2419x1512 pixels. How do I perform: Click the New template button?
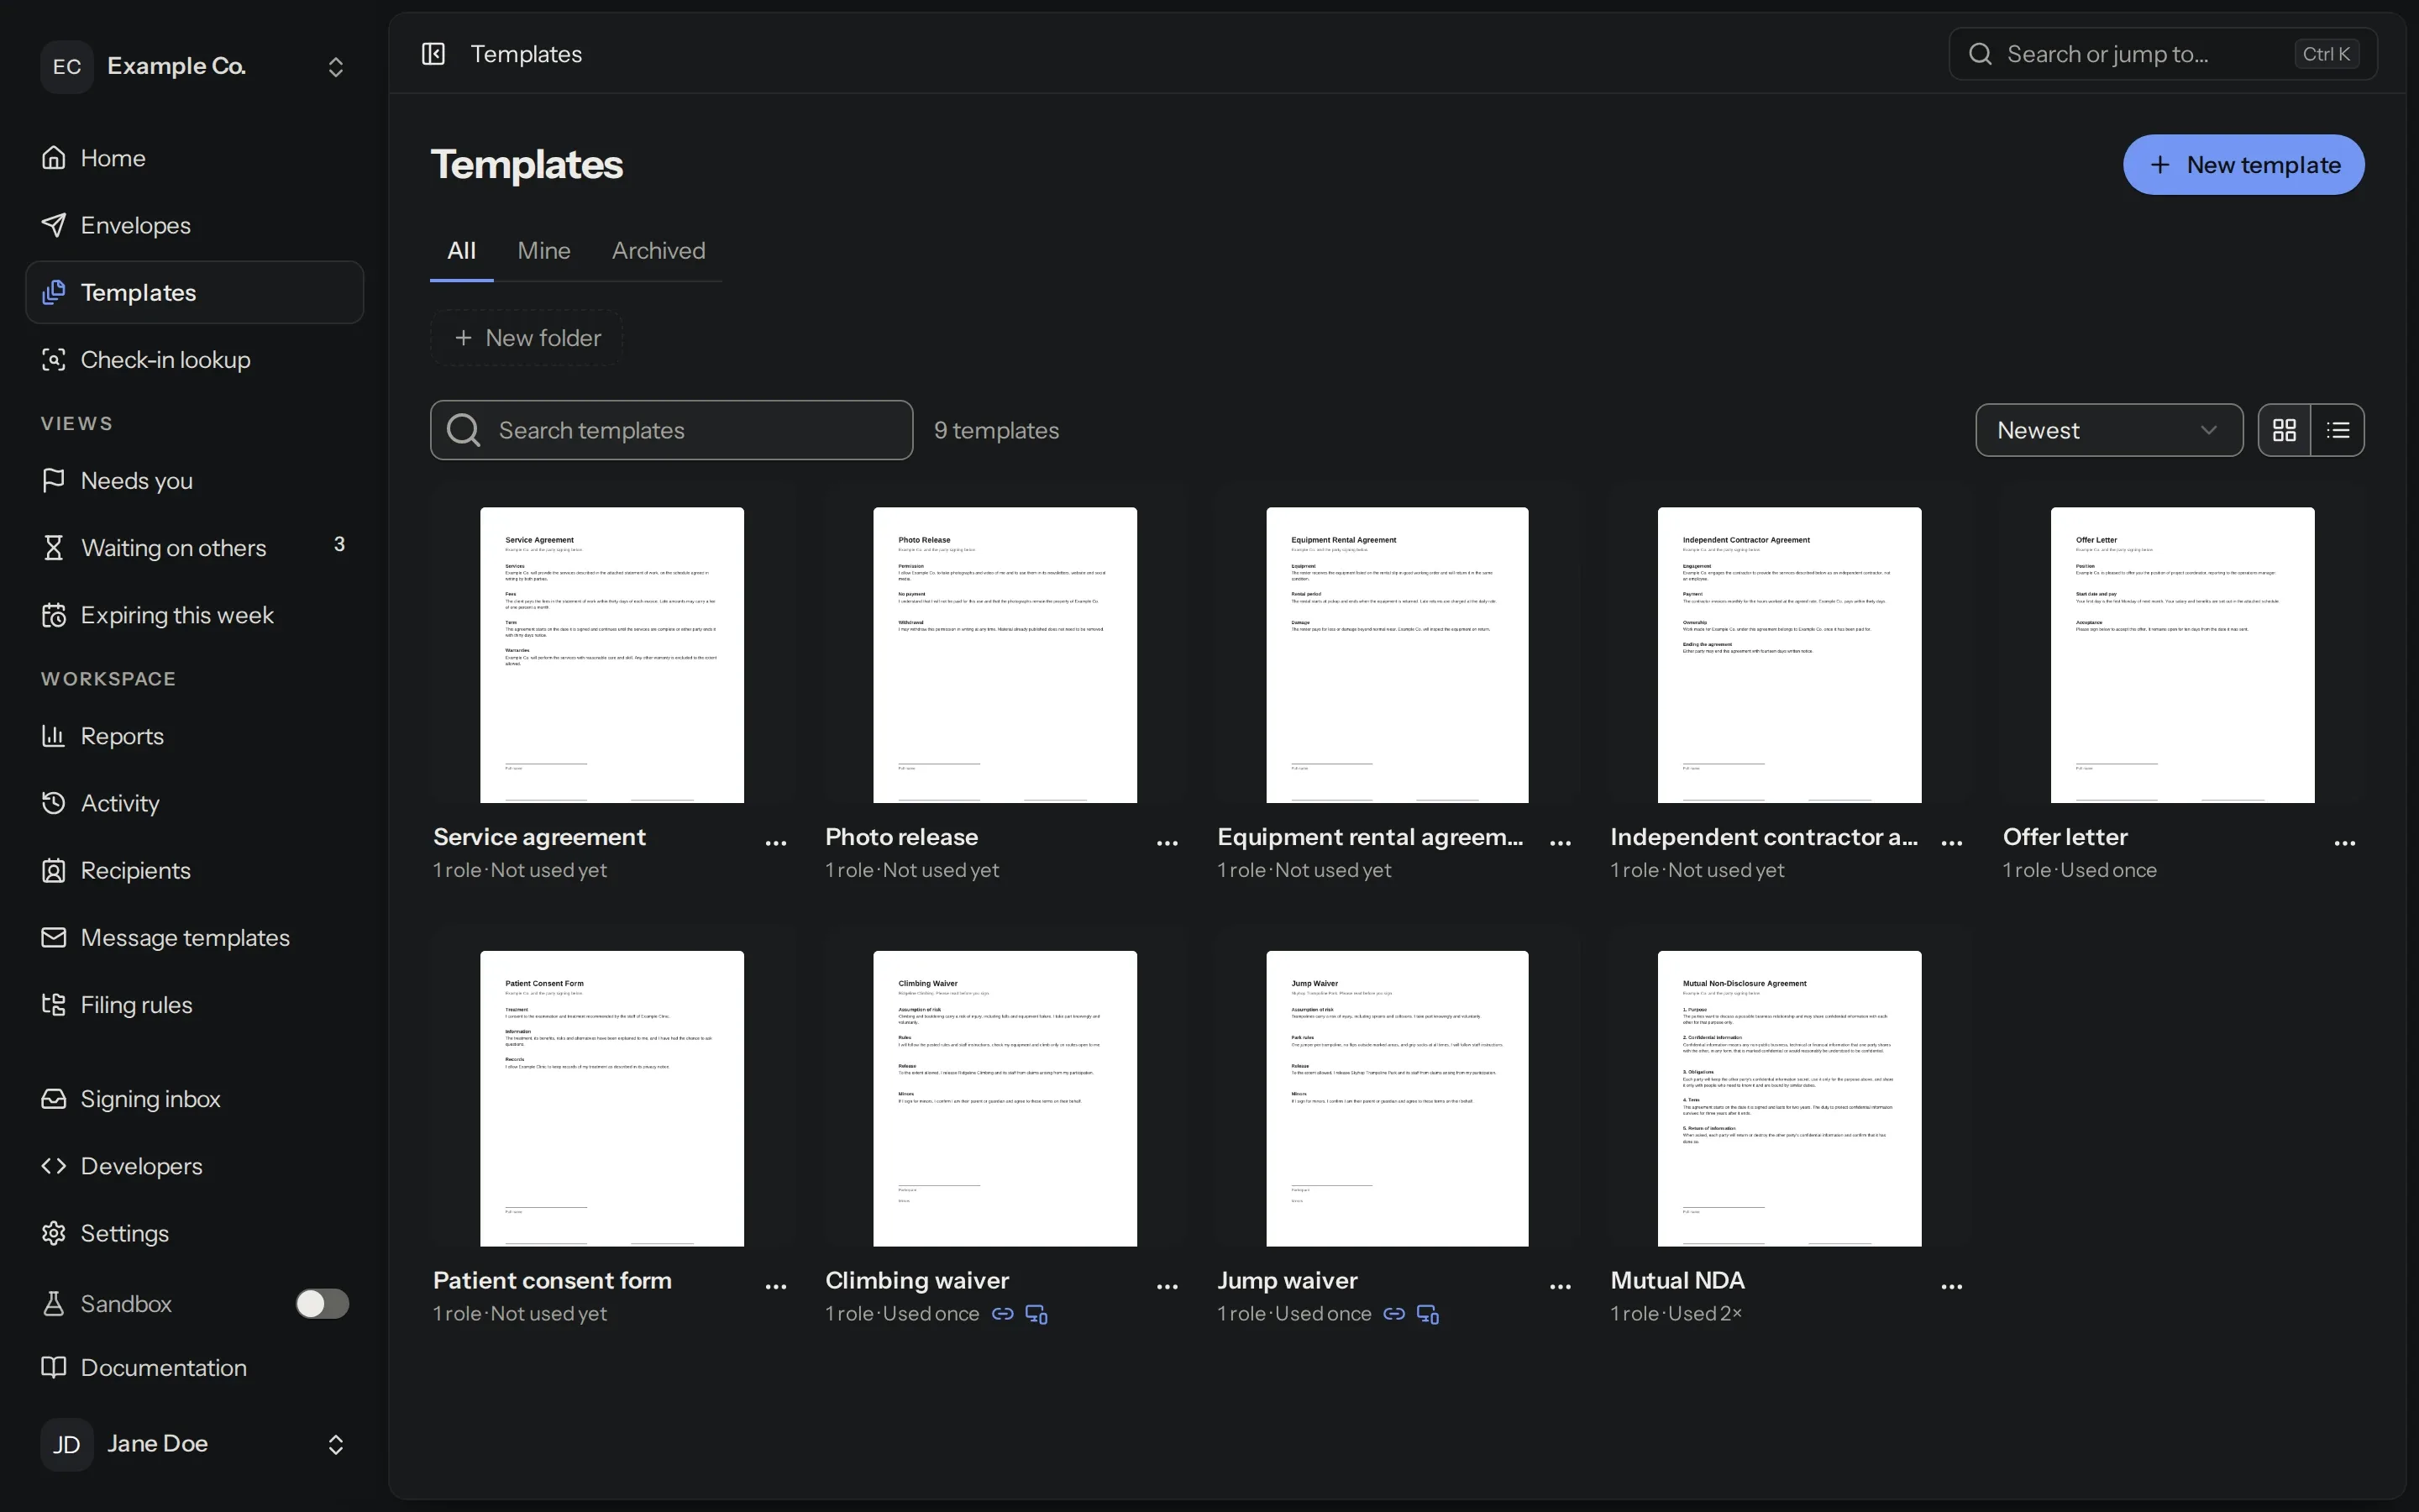[x=2243, y=165]
